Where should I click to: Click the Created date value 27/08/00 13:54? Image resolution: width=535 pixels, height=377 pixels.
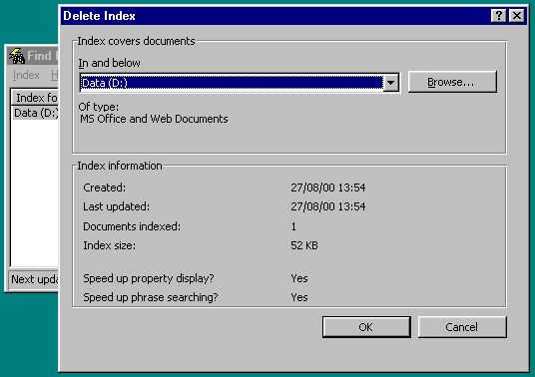[328, 188]
